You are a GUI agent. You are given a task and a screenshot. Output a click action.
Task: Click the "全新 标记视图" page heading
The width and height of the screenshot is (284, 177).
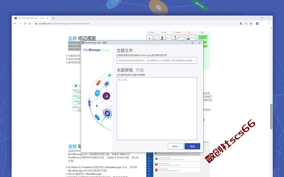tap(82, 38)
